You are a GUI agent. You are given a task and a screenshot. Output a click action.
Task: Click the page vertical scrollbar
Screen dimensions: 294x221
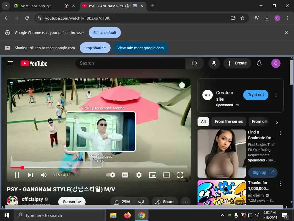pos(291,72)
